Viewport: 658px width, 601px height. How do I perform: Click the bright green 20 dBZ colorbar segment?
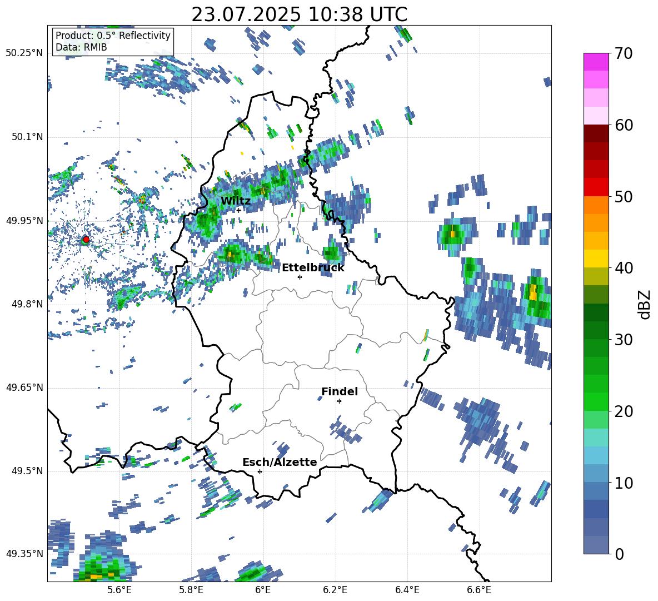pos(596,401)
